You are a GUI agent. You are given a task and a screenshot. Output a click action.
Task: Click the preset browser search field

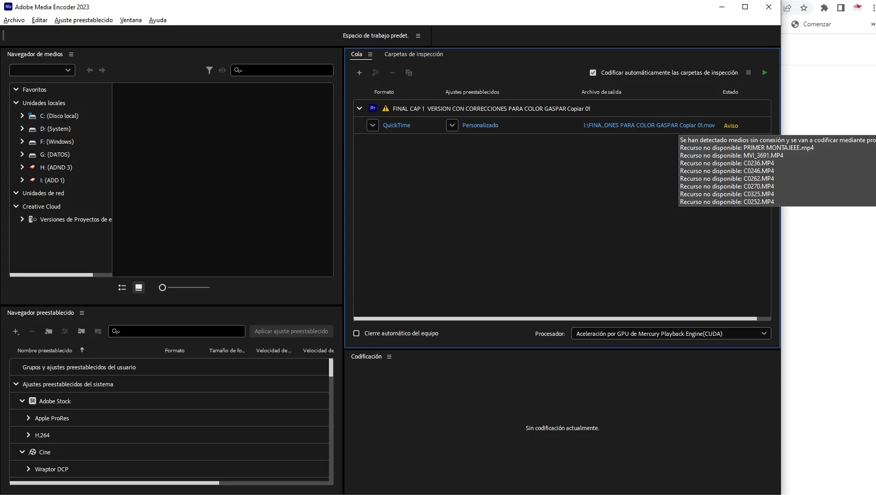177,331
